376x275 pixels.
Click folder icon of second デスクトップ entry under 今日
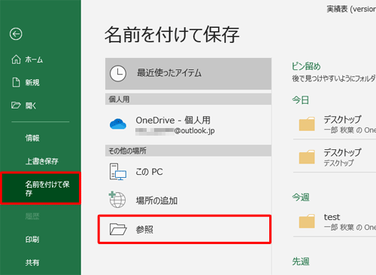coord(307,157)
